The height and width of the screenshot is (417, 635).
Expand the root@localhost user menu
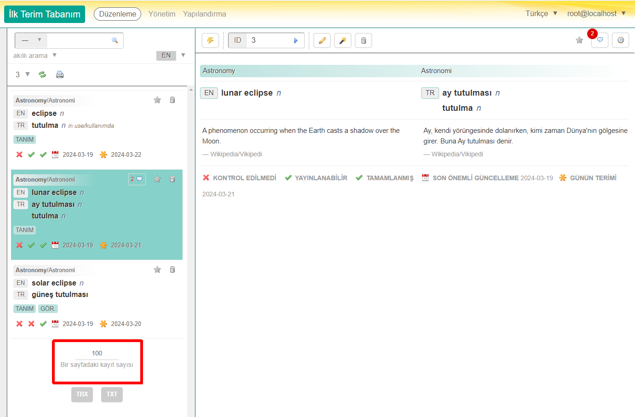(596, 14)
